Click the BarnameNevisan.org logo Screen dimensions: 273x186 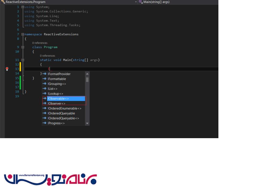click(50, 179)
